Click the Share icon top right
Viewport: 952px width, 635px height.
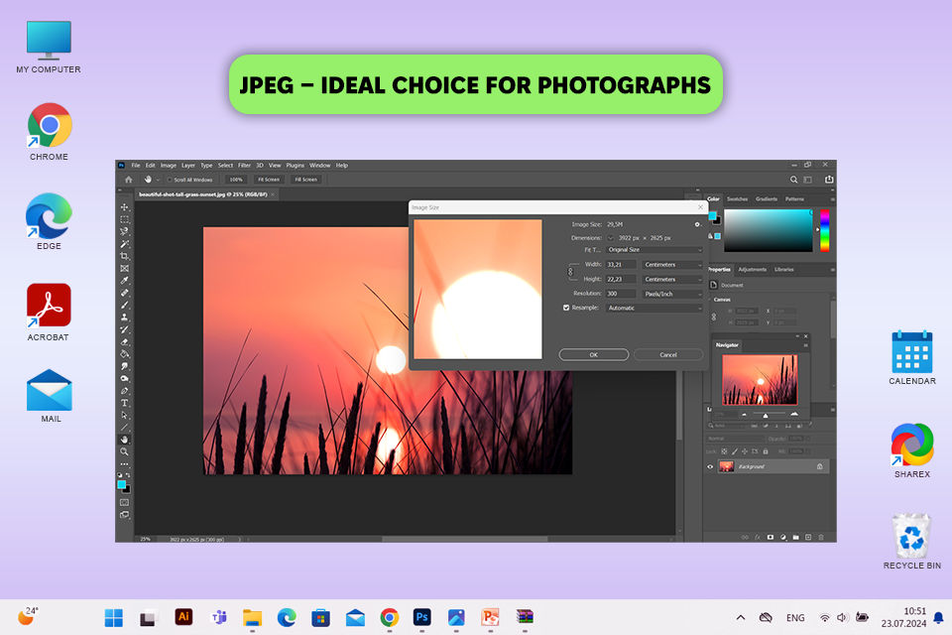(x=829, y=180)
